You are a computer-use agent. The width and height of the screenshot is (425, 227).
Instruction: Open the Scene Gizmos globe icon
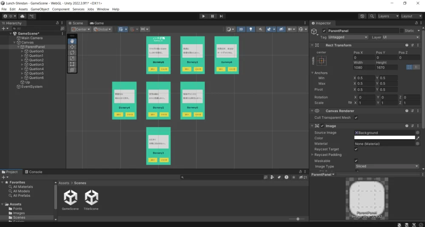[x=300, y=29]
